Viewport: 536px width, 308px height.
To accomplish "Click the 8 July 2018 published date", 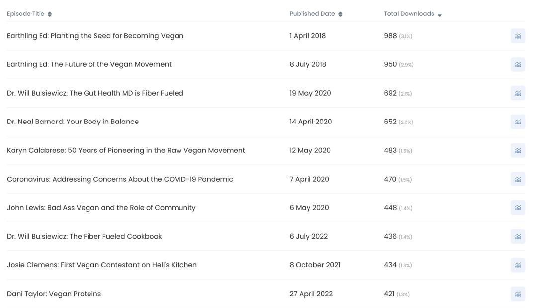I will tap(308, 64).
